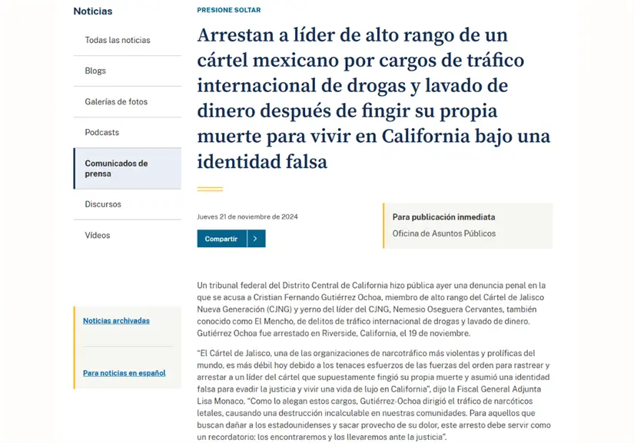Navigate to Podcasts in sidebar

(101, 132)
